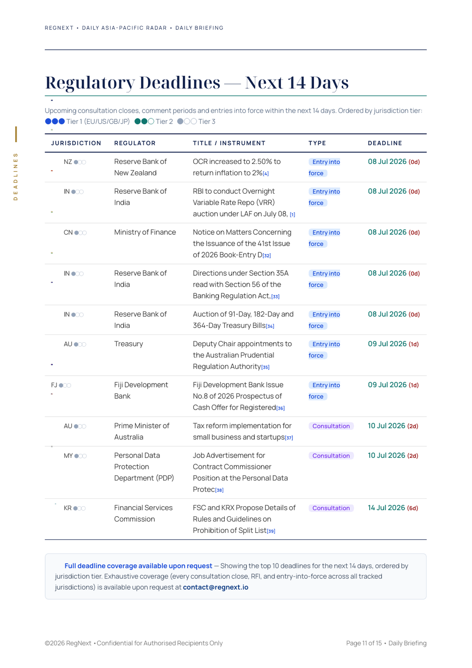The width and height of the screenshot is (472, 668).
Task: Click the tier dots beside CN
Action: point(80,233)
